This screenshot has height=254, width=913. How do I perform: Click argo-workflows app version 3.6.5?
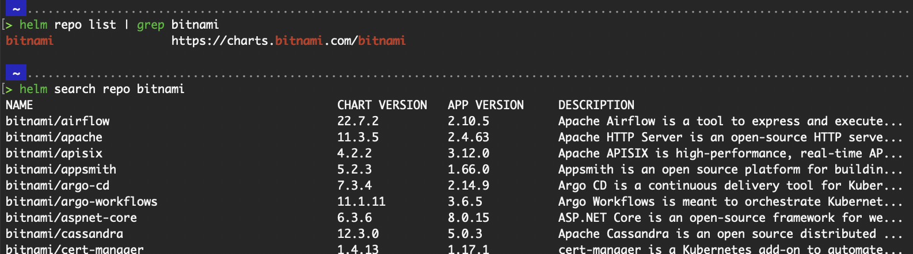pyautogui.click(x=465, y=202)
